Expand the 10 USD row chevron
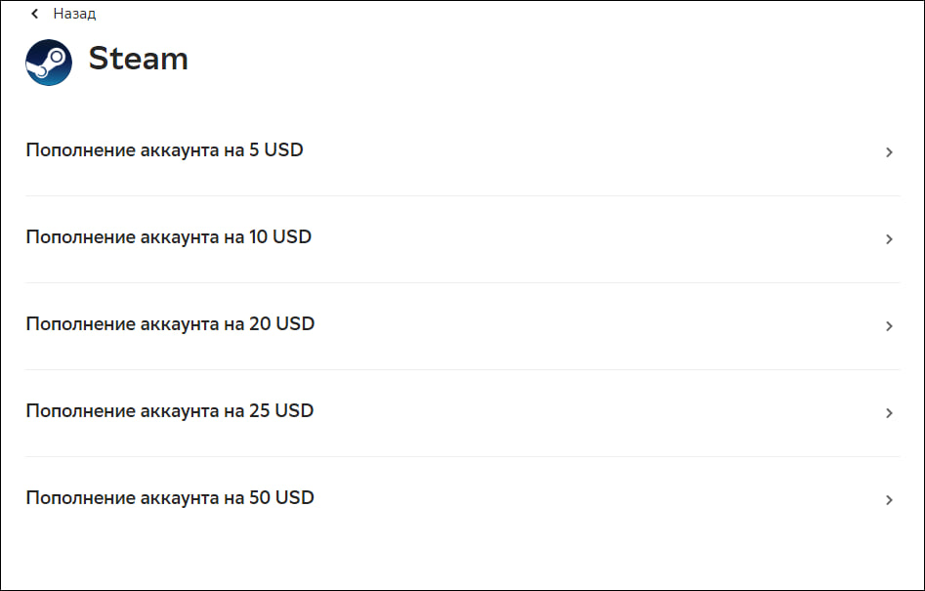The height and width of the screenshot is (591, 925). point(889,239)
